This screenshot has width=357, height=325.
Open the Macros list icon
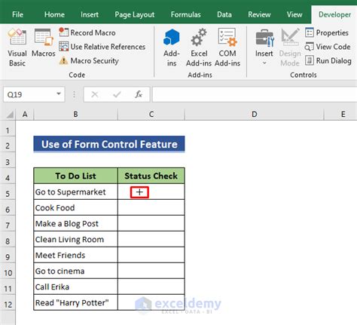pyautogui.click(x=43, y=37)
